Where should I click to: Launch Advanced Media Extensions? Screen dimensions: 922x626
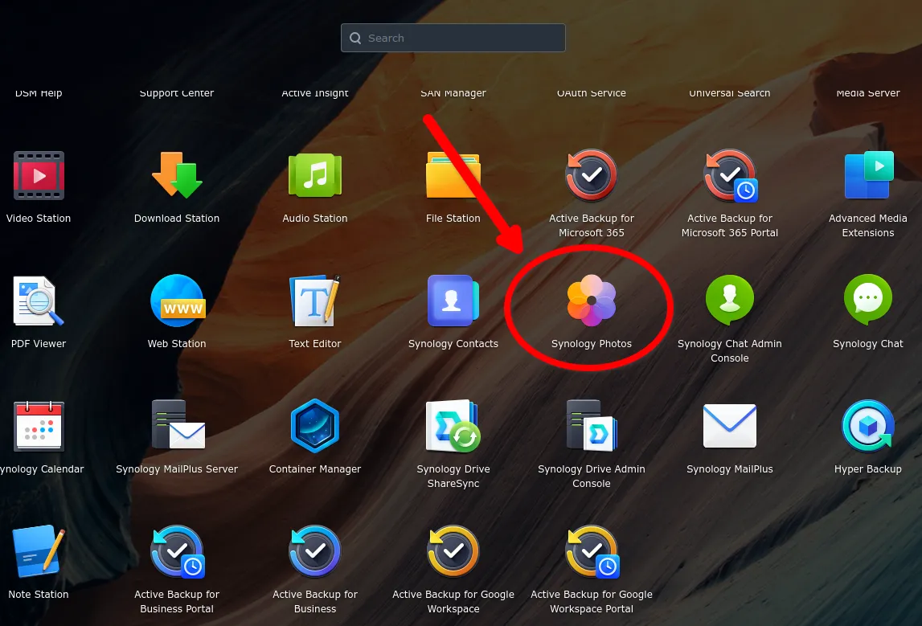click(x=868, y=176)
